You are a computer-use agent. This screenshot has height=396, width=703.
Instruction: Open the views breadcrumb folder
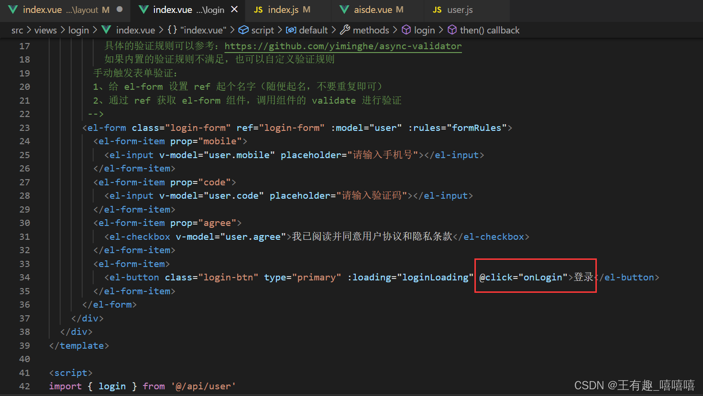coord(45,30)
